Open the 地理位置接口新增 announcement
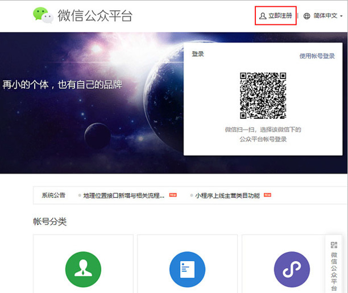This screenshot has height=293, width=348. point(123,195)
